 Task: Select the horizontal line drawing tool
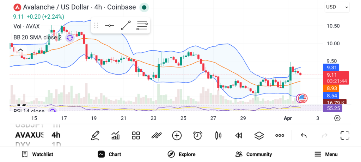click(x=110, y=26)
